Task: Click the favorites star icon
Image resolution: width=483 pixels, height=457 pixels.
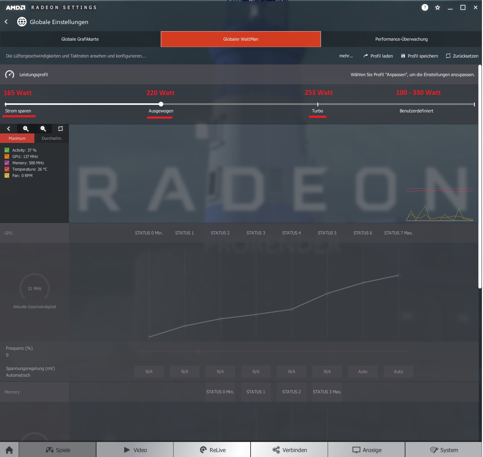Action: point(438,8)
